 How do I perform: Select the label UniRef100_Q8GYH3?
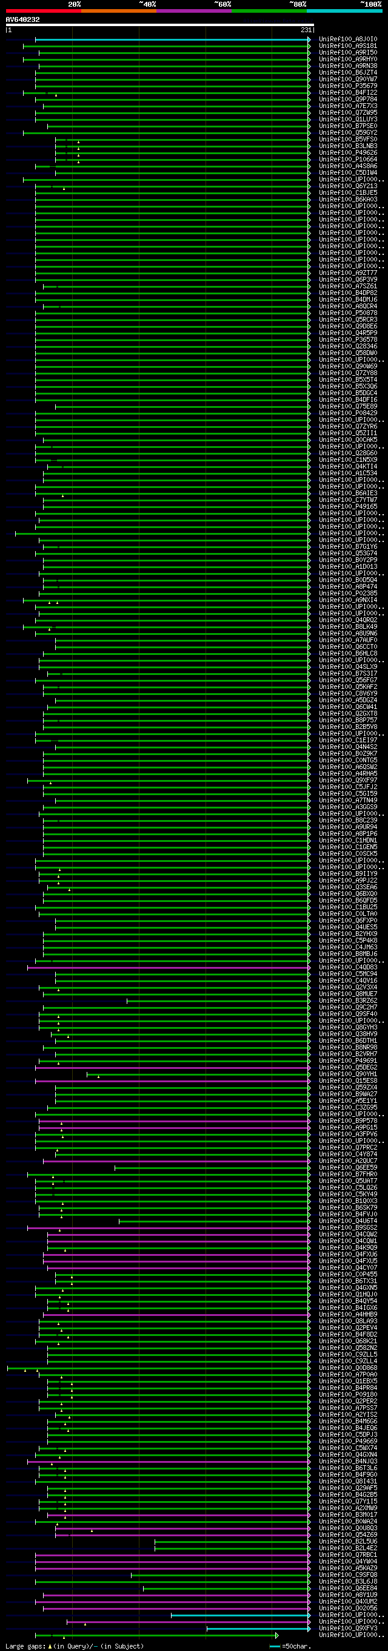pos(349,1028)
